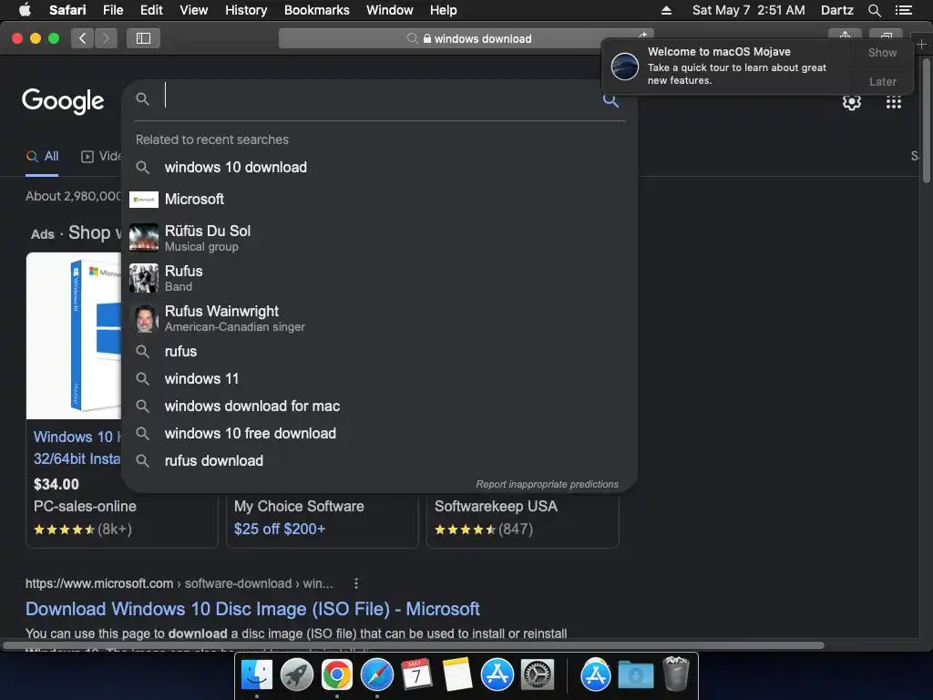Click Report inappropriate predictions

click(547, 484)
